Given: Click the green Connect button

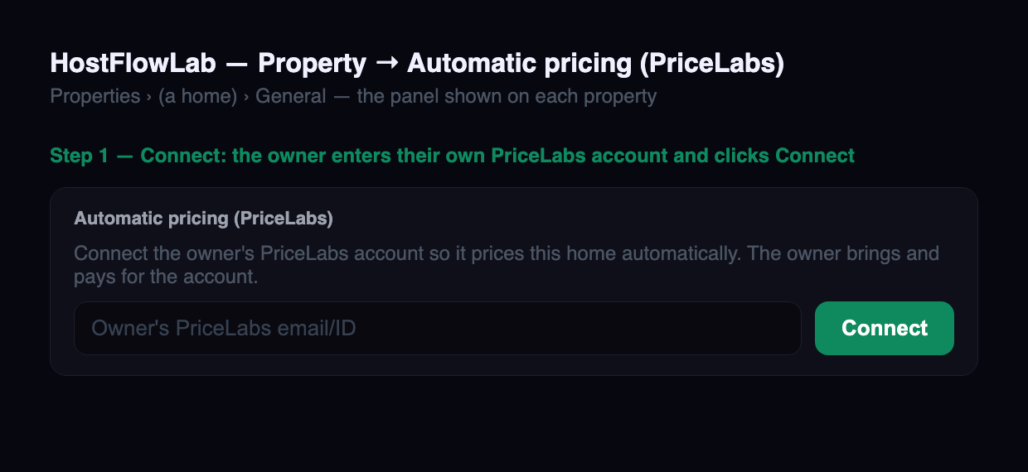Looking at the screenshot, I should click(x=884, y=328).
